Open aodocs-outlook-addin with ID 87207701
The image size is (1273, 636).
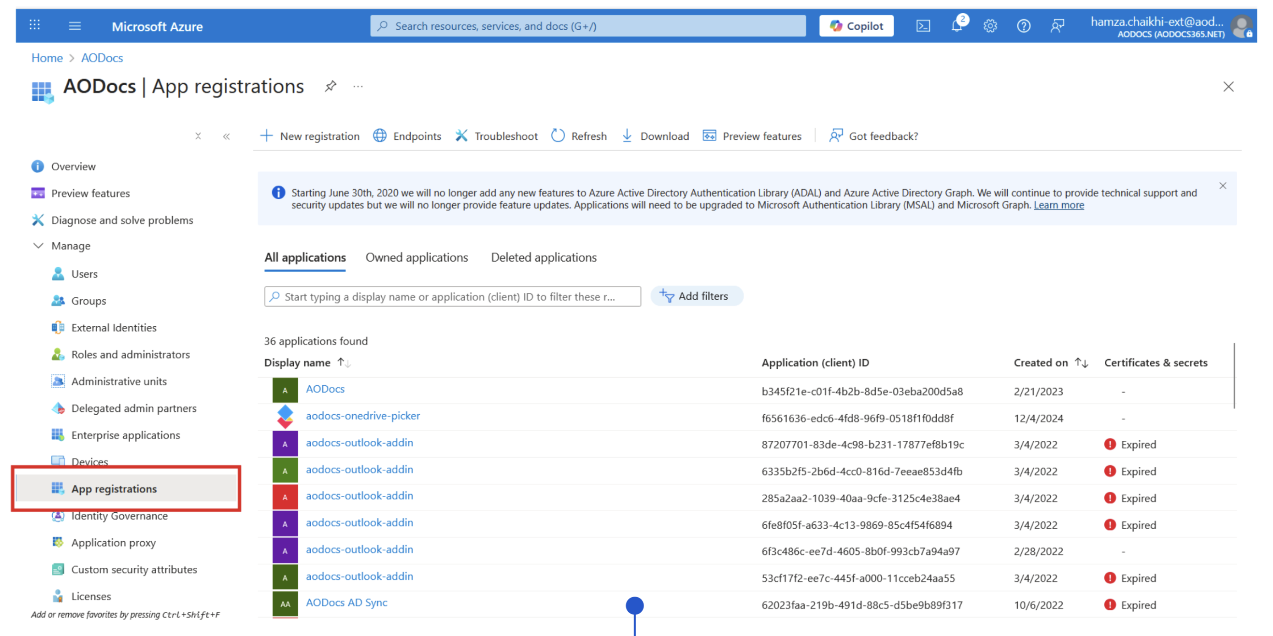coord(359,442)
